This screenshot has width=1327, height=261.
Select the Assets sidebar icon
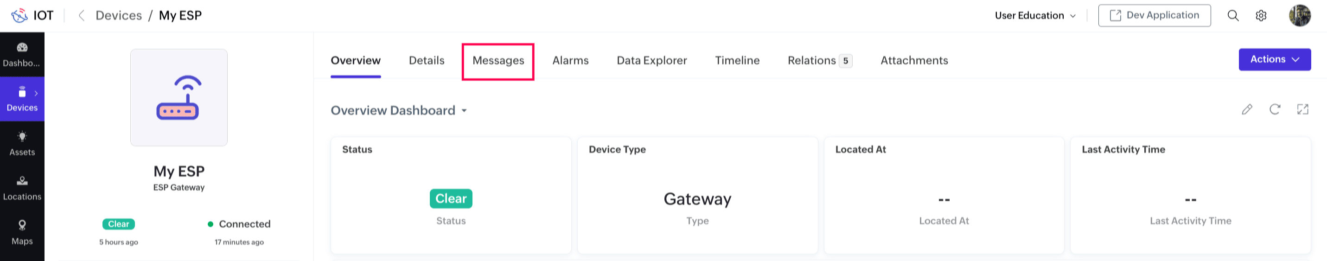(x=22, y=143)
